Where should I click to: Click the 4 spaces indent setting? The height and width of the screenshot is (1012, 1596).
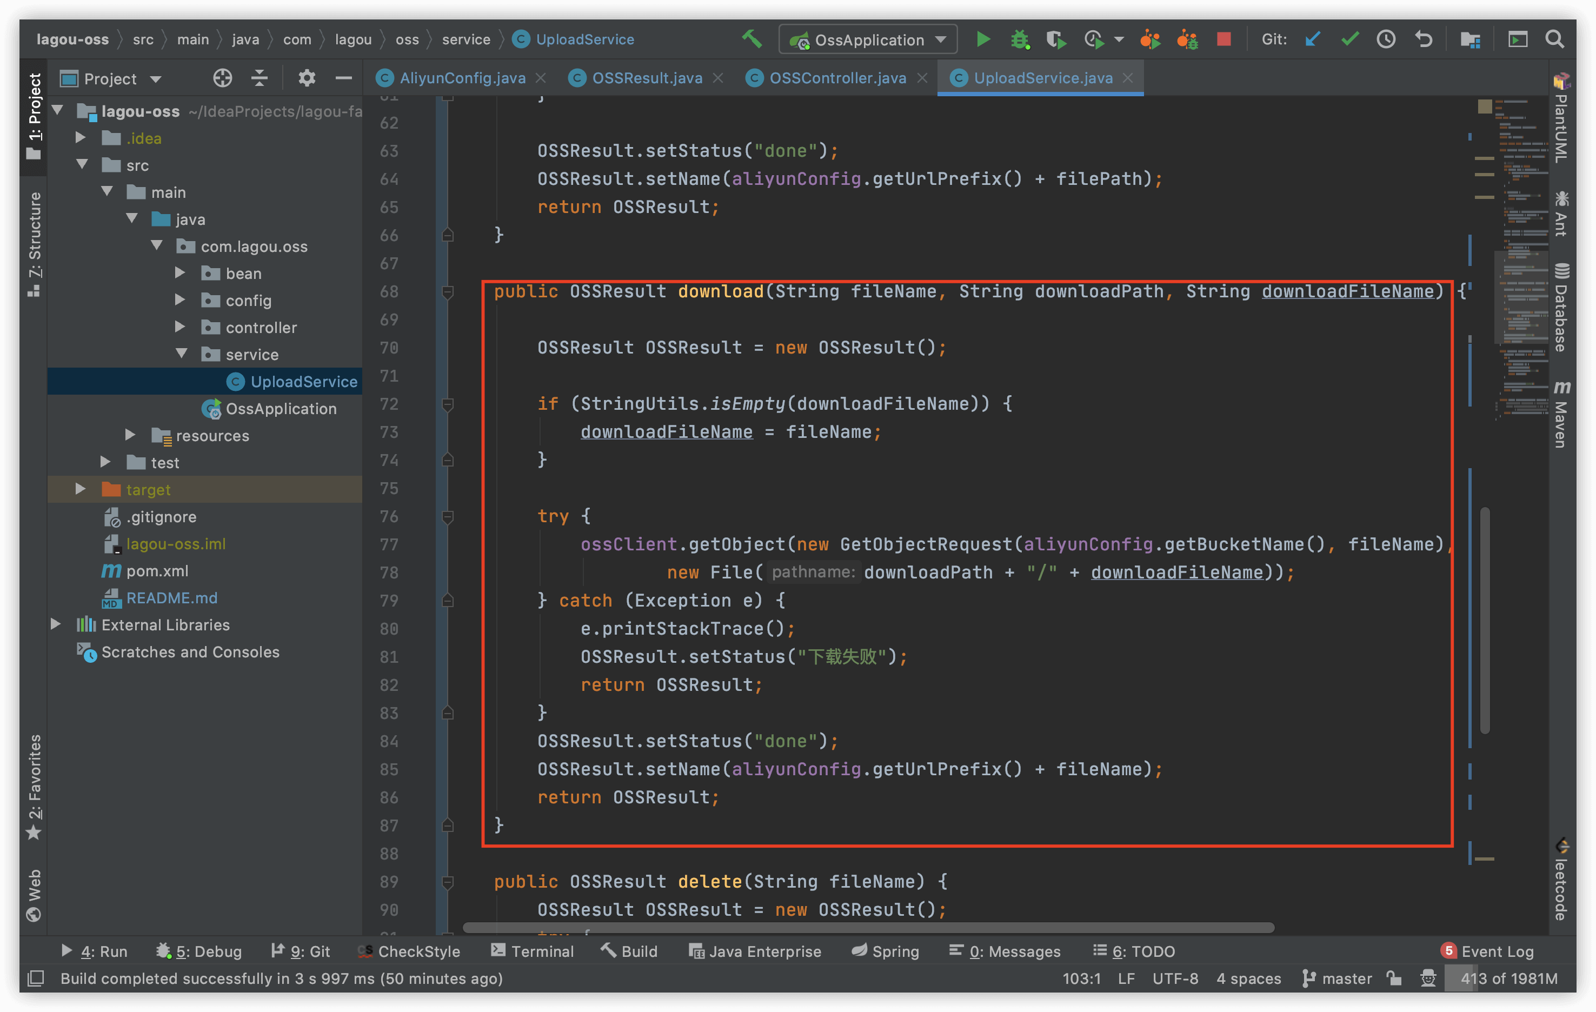[x=1248, y=978]
